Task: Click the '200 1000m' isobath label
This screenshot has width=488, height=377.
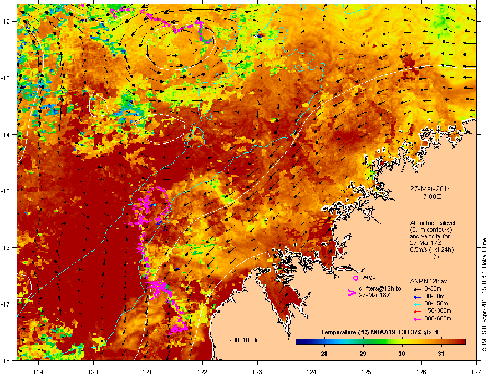Action: click(x=245, y=340)
